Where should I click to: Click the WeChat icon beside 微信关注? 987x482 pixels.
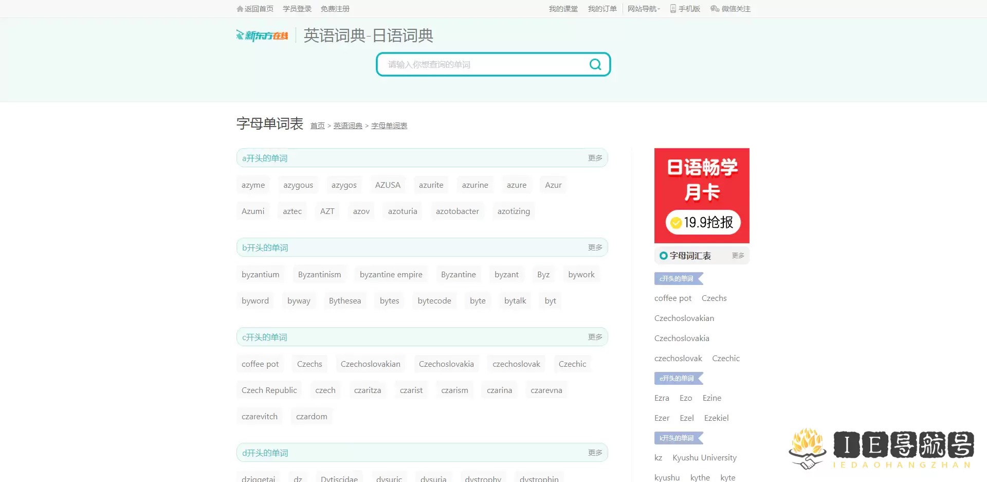click(x=714, y=9)
